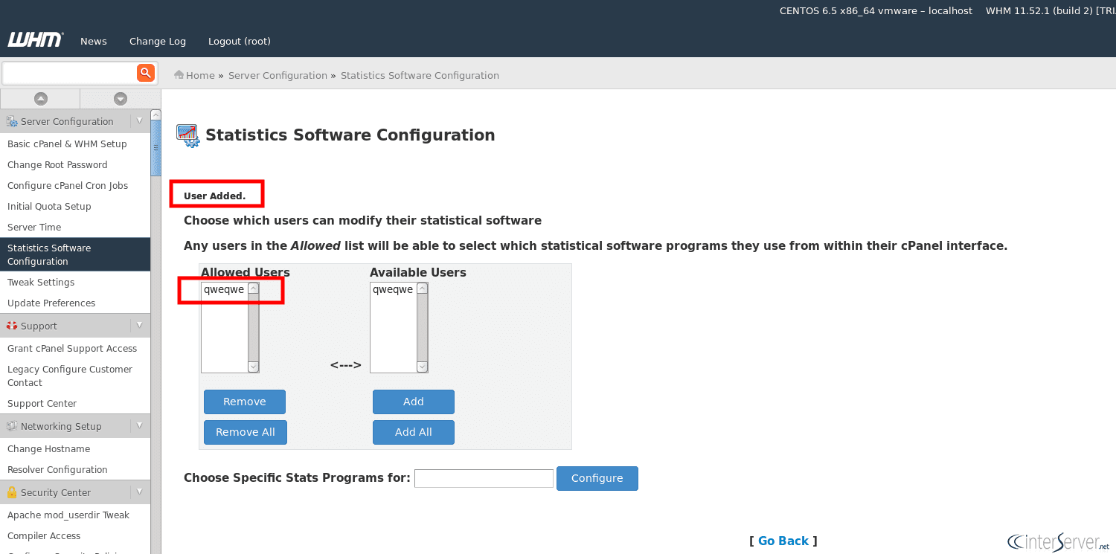Click the Support lifebuoy icon

pos(12,326)
